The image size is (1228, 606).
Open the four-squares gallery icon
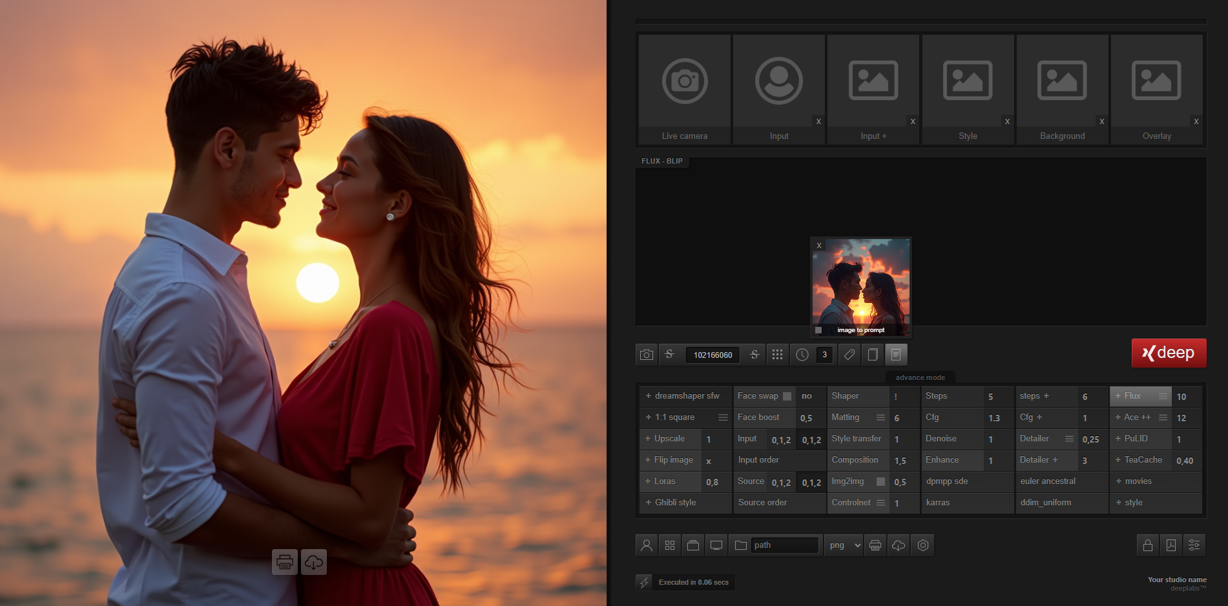(670, 545)
